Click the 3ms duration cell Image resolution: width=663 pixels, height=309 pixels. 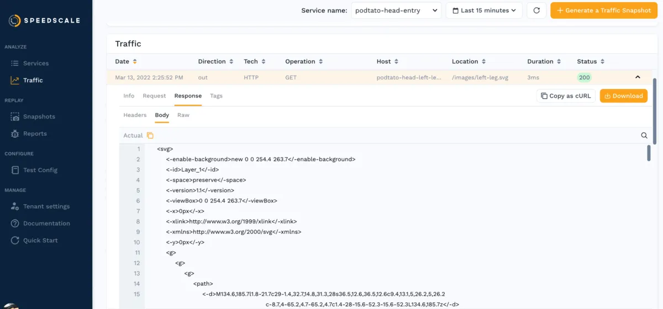pyautogui.click(x=533, y=78)
